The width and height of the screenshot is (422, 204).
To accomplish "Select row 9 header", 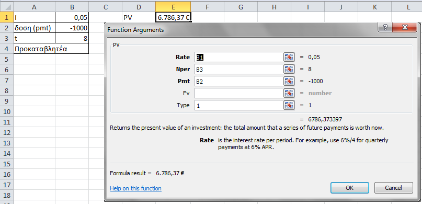I will (x=7, y=101).
